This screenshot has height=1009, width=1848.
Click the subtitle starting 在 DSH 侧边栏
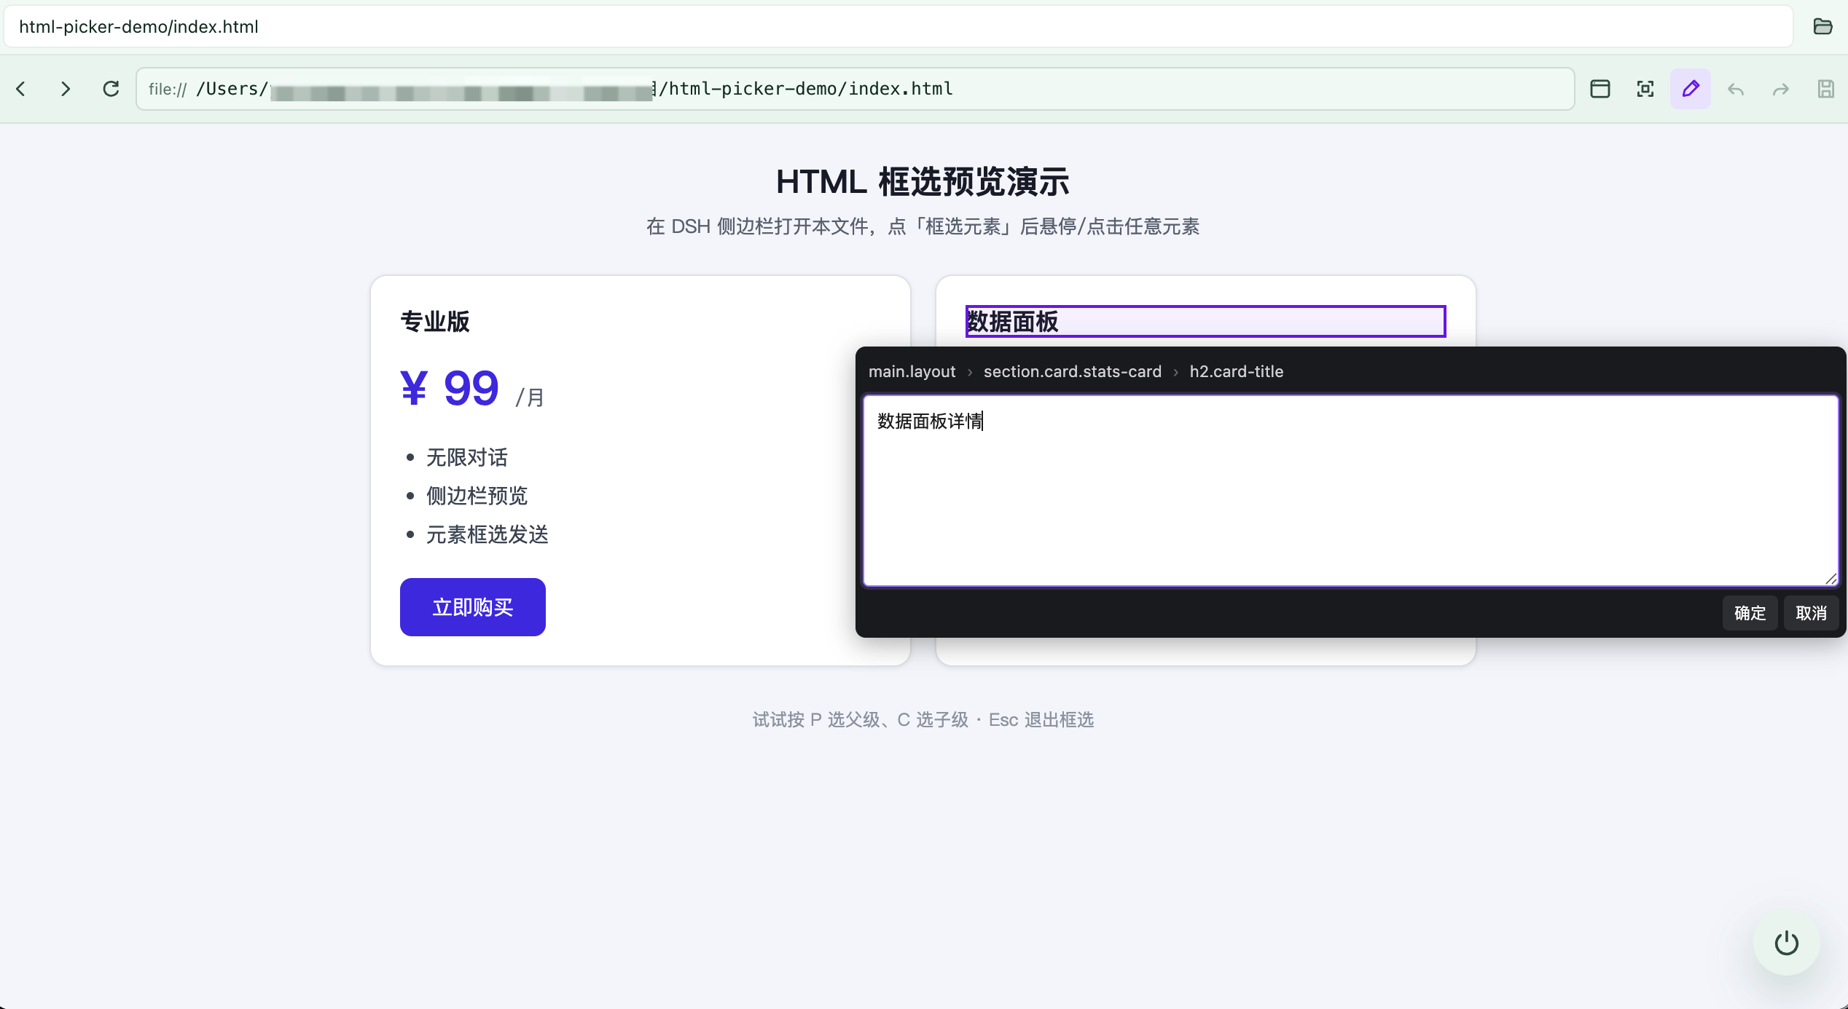click(923, 226)
